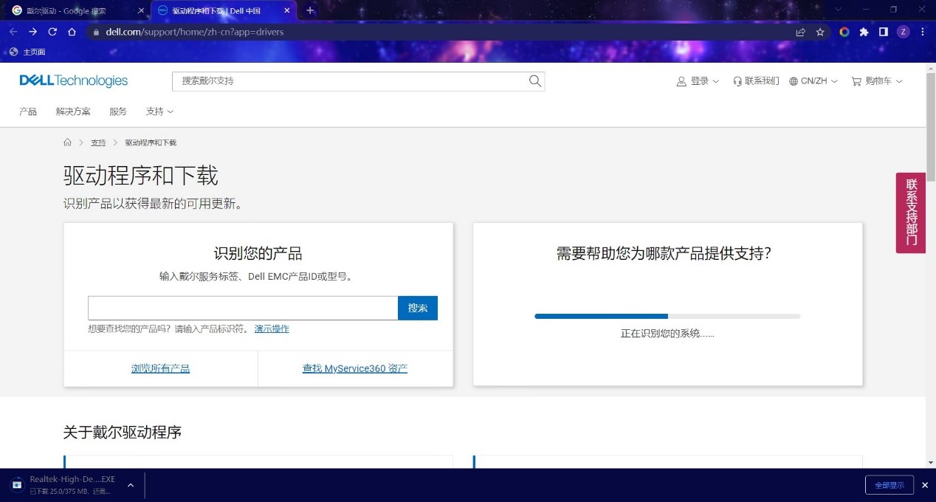Click the home icon in breadcrumb
Screen dimensions: 936x502
[68, 142]
